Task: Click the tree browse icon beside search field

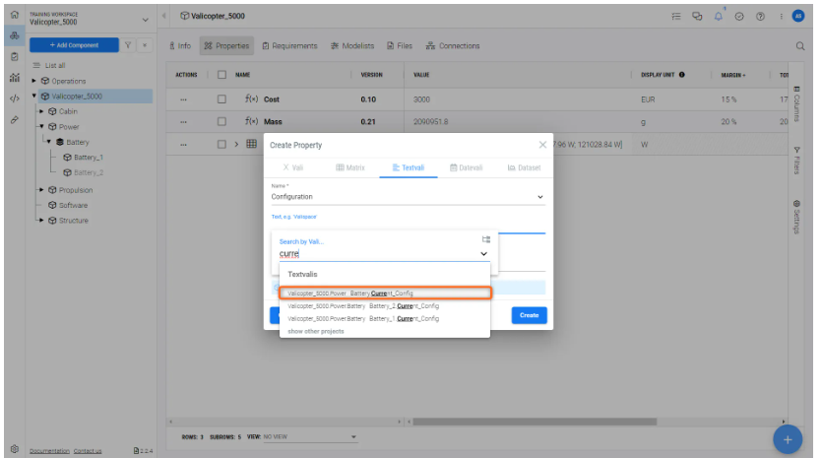Action: (x=485, y=239)
